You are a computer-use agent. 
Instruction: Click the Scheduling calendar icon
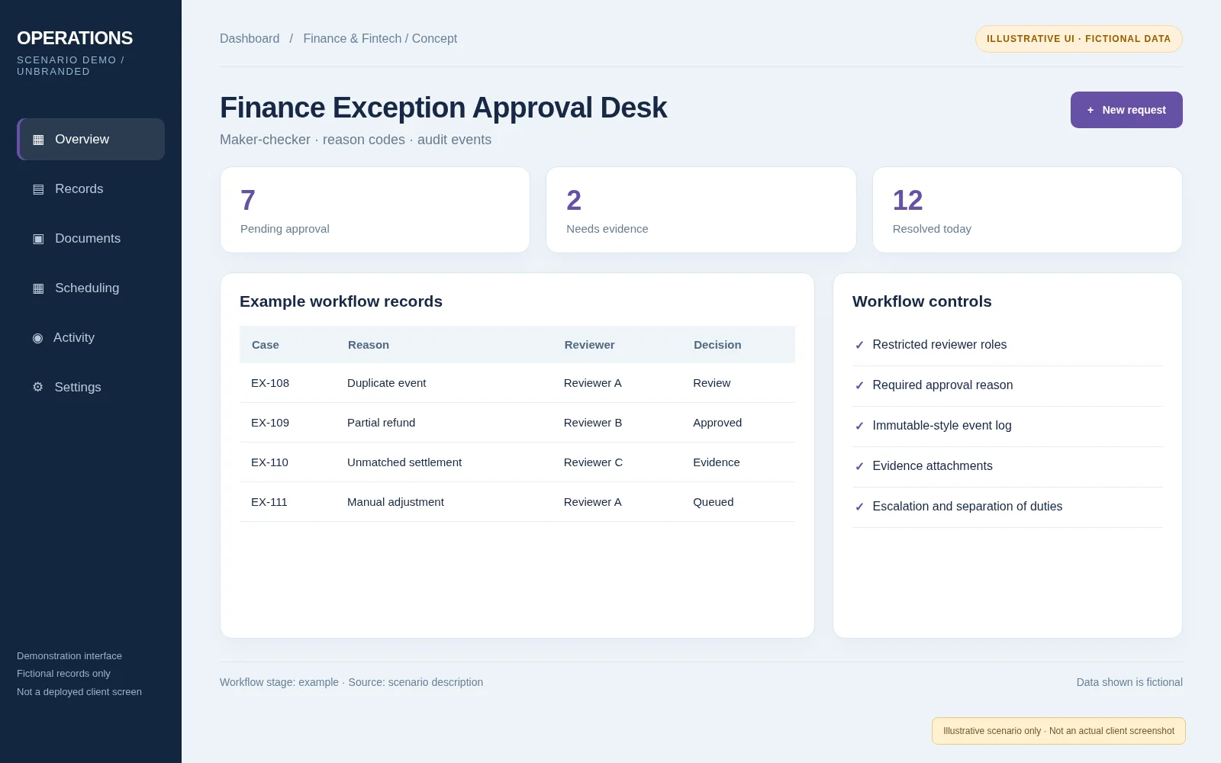click(x=38, y=288)
